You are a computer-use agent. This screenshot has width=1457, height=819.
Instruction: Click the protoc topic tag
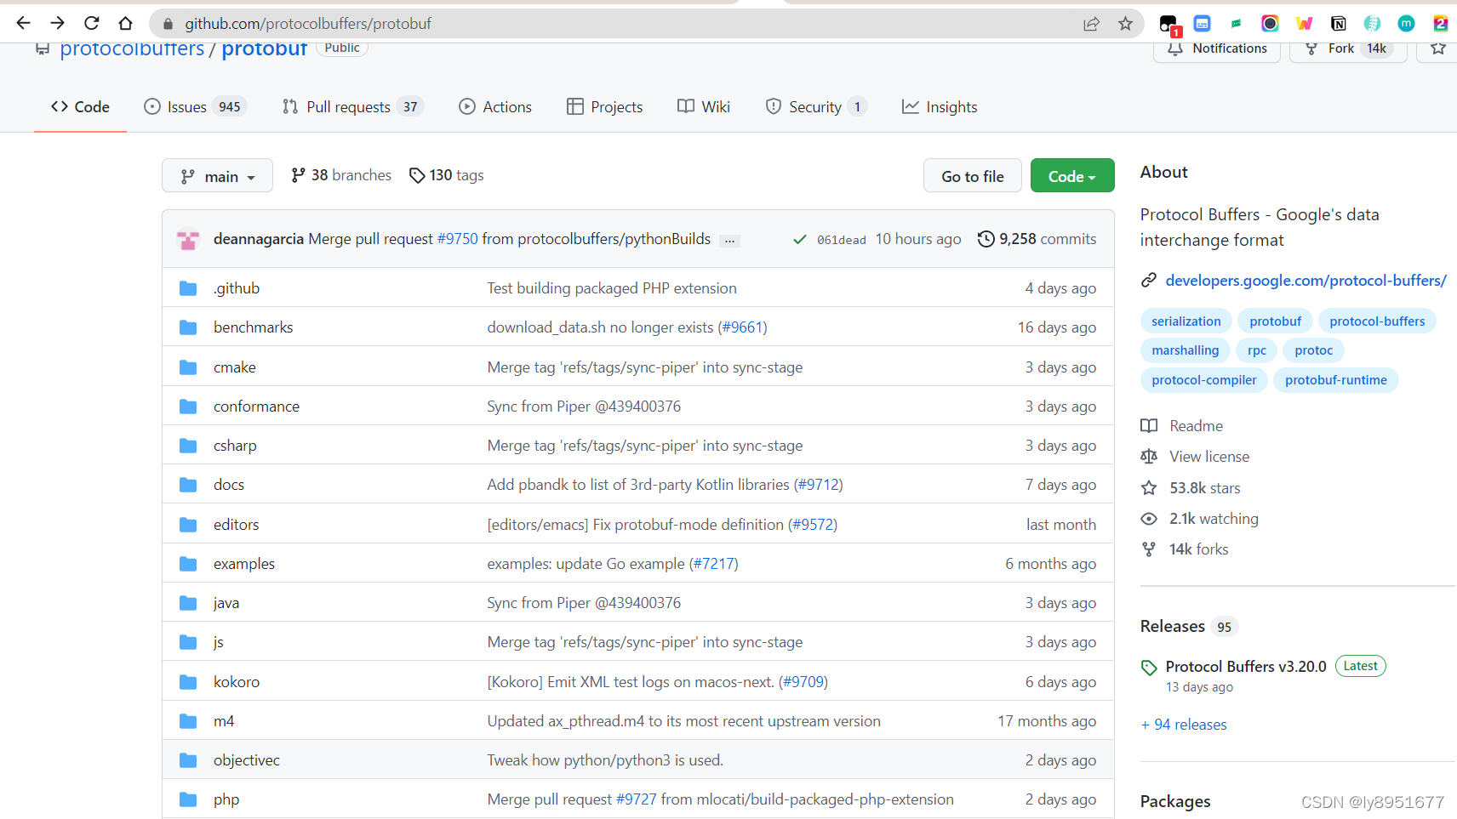[x=1314, y=350]
